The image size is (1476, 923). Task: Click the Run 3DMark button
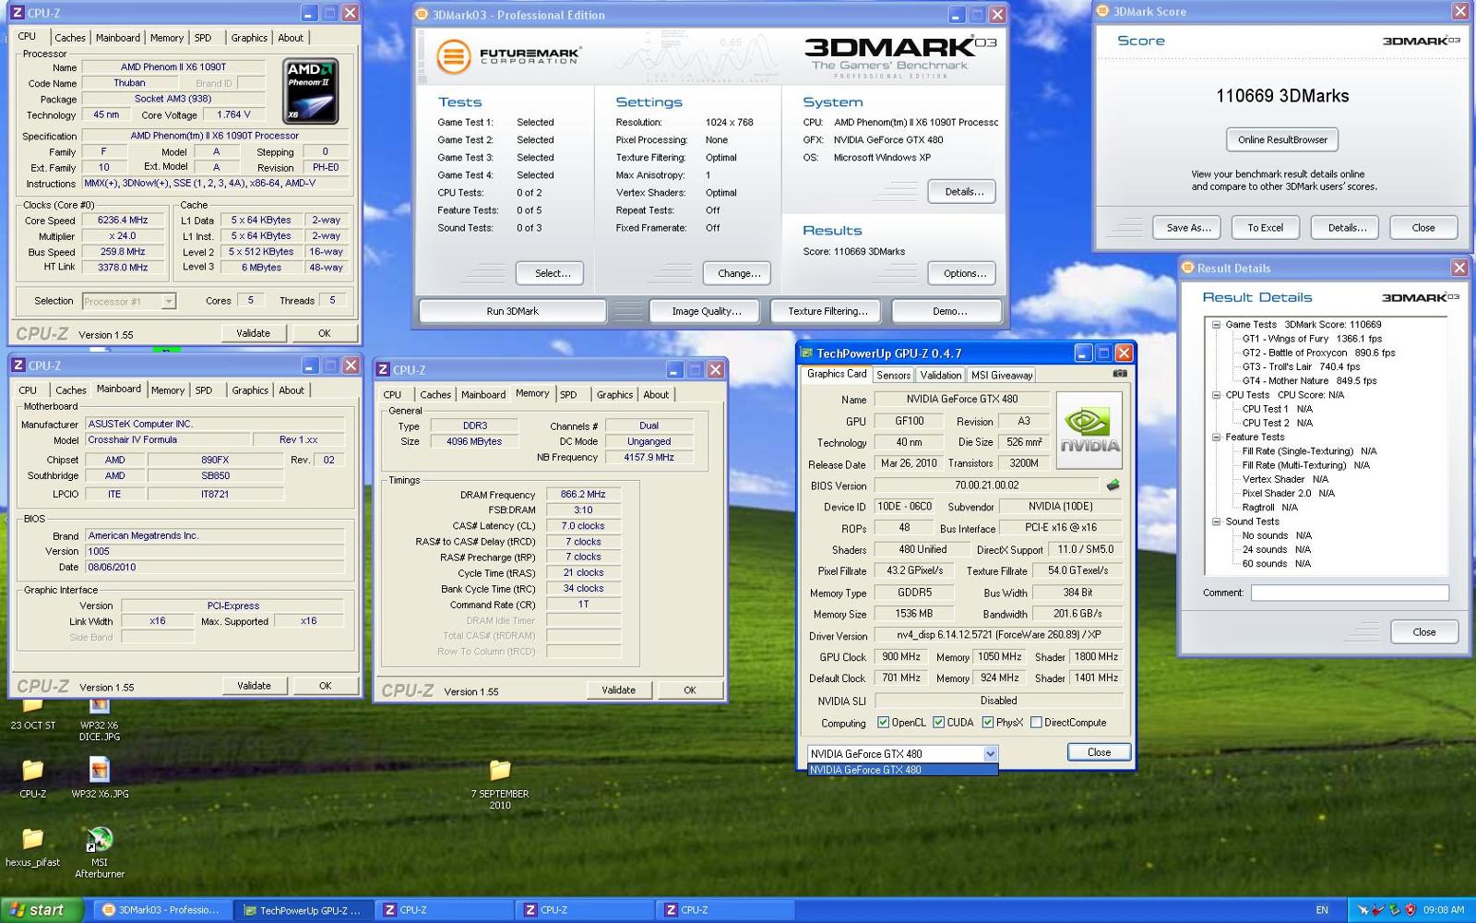[x=512, y=311]
